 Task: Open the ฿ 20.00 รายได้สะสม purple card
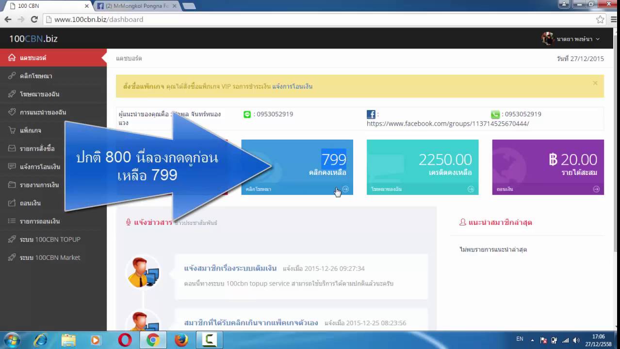pos(548,167)
